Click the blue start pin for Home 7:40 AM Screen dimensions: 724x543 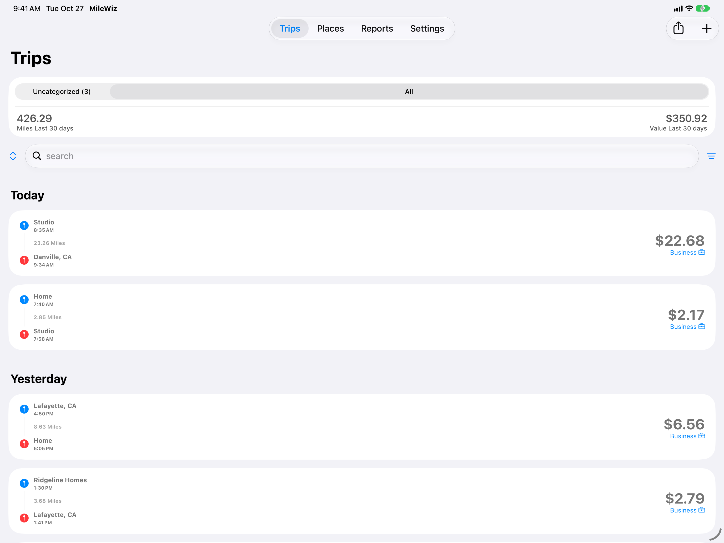(24, 299)
